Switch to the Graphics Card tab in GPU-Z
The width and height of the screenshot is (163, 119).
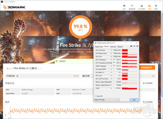tap(99, 47)
